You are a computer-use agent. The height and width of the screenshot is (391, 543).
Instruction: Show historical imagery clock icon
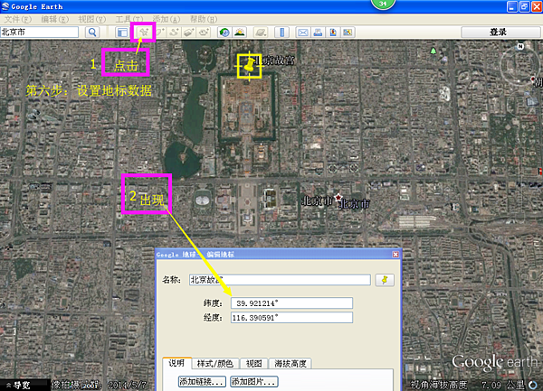[x=224, y=33]
